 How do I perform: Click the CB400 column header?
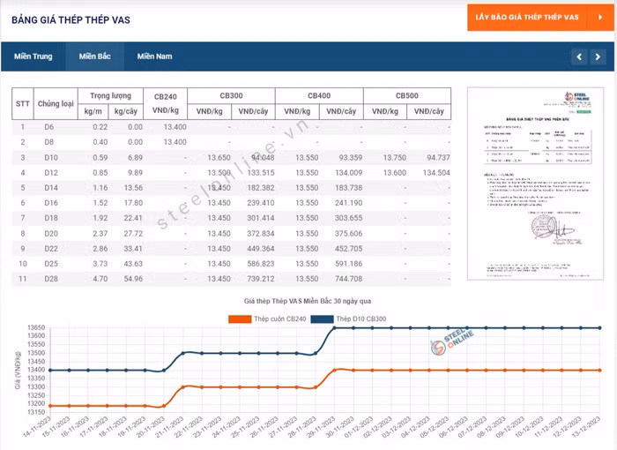coord(319,96)
